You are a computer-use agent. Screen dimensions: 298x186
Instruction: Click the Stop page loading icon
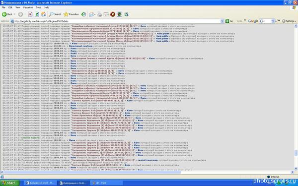coord(30,14)
